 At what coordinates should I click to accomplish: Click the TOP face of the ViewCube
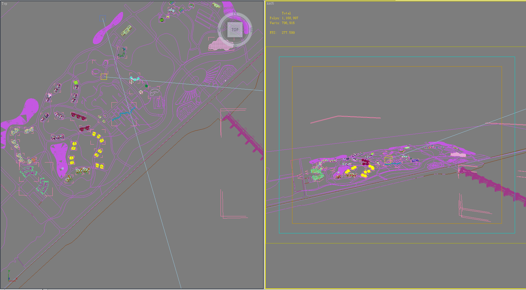point(235,30)
